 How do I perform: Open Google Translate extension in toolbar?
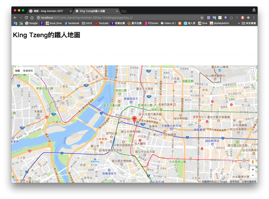coord(214,18)
